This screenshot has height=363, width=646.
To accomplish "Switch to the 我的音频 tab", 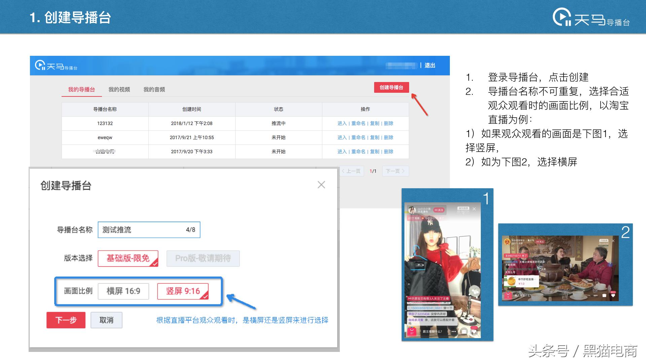I will (x=154, y=89).
